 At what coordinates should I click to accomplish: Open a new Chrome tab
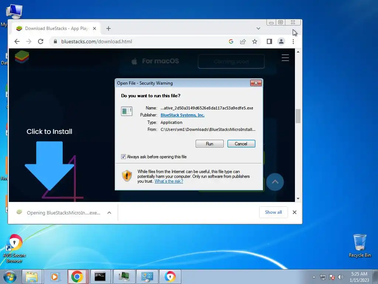[109, 28]
